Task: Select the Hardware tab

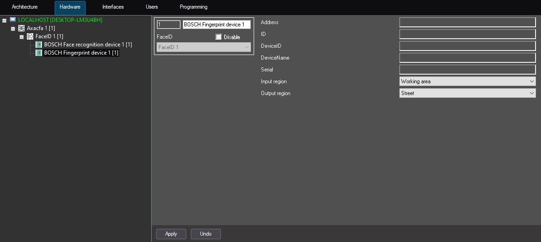Action: [x=70, y=7]
